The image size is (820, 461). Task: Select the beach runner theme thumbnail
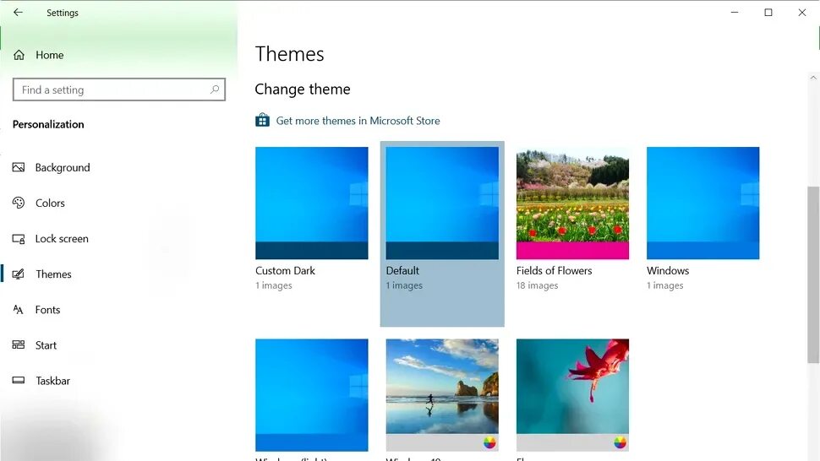pos(442,394)
